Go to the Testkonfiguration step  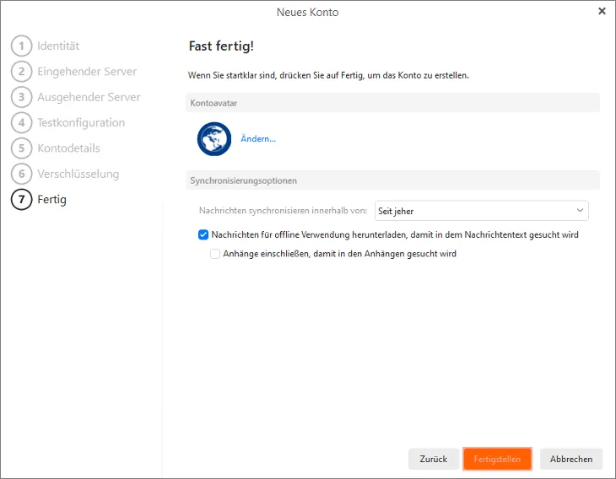(81, 123)
